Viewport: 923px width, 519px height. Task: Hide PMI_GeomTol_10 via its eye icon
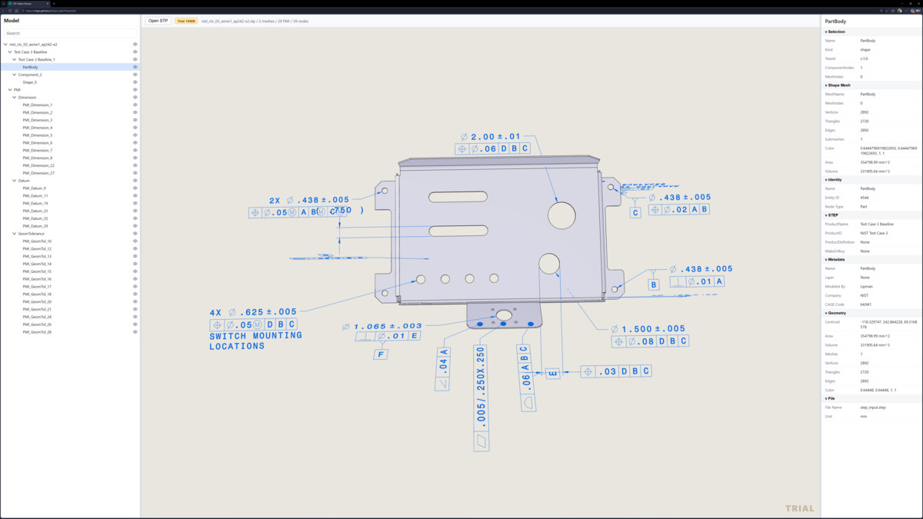135,241
